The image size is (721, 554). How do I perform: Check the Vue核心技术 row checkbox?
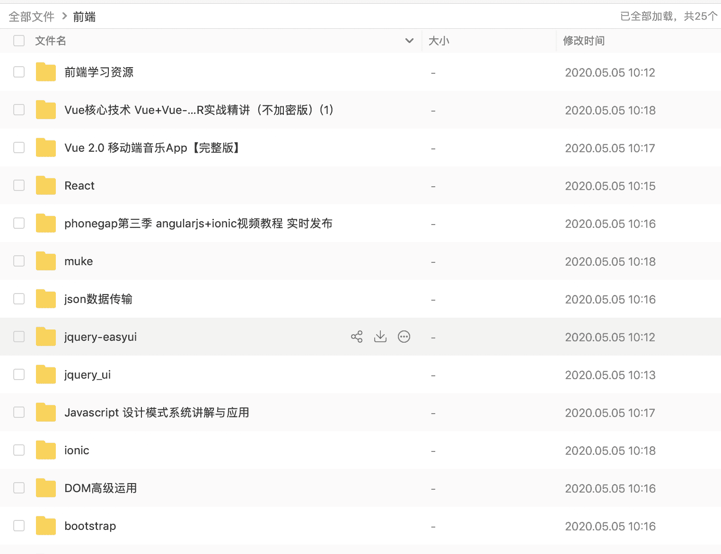click(19, 110)
